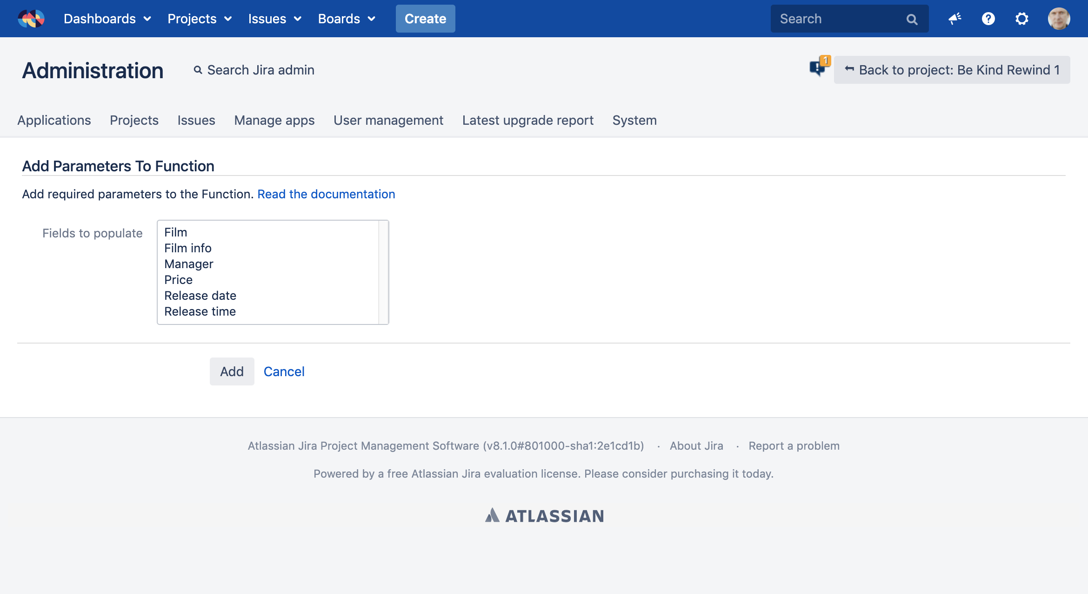Click the Cancel link

click(x=284, y=371)
